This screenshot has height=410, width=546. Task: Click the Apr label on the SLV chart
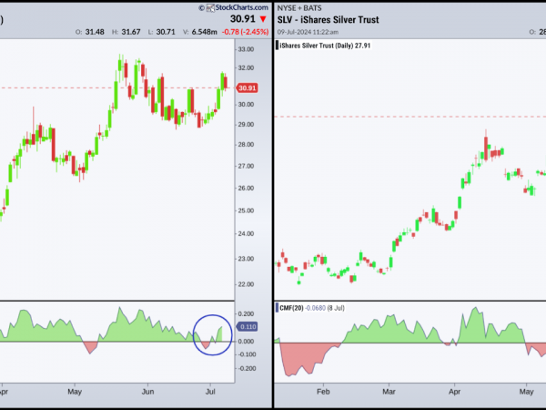(x=454, y=392)
